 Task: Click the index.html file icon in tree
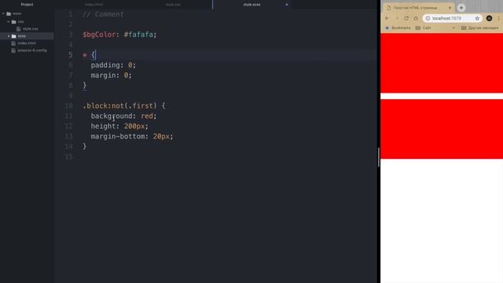13,43
